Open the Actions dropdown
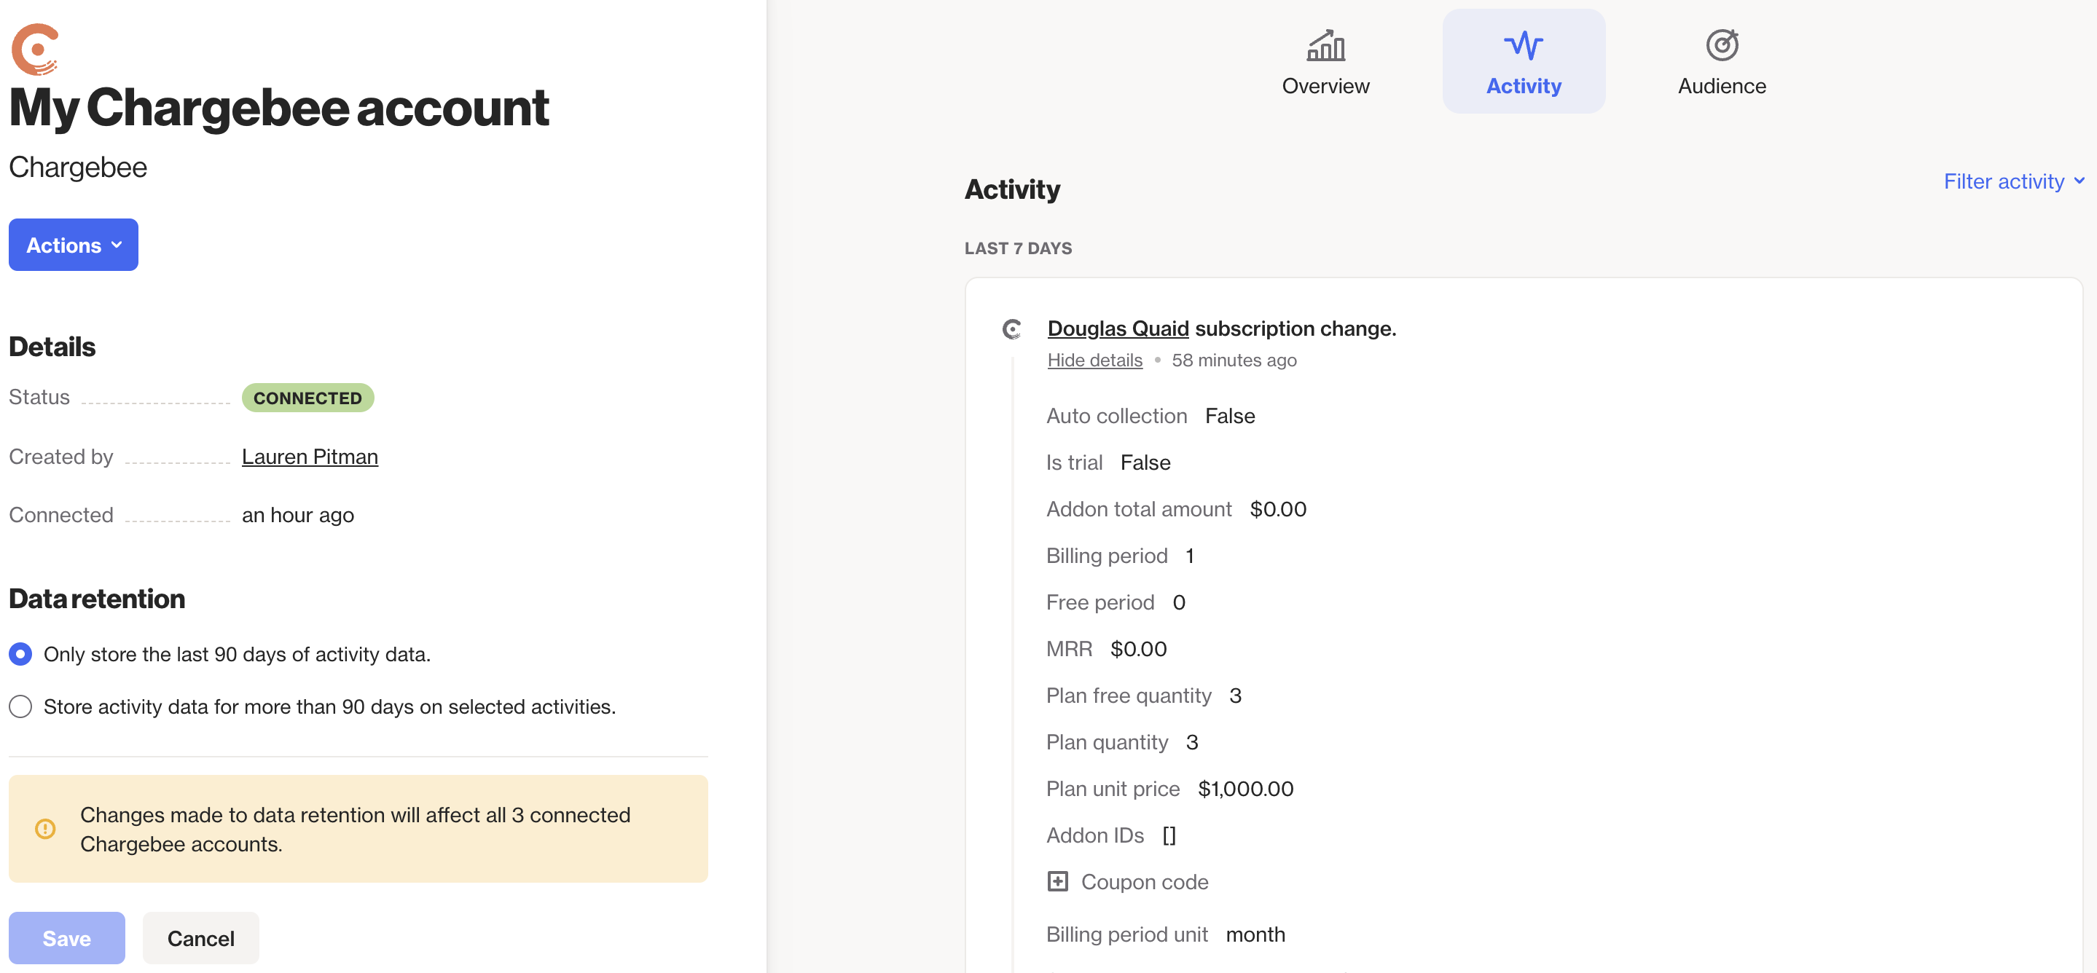The width and height of the screenshot is (2097, 973). [74, 245]
